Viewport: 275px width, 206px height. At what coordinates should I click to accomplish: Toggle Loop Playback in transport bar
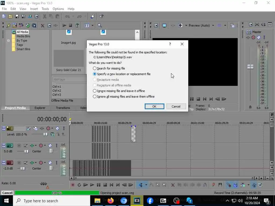[79, 185]
